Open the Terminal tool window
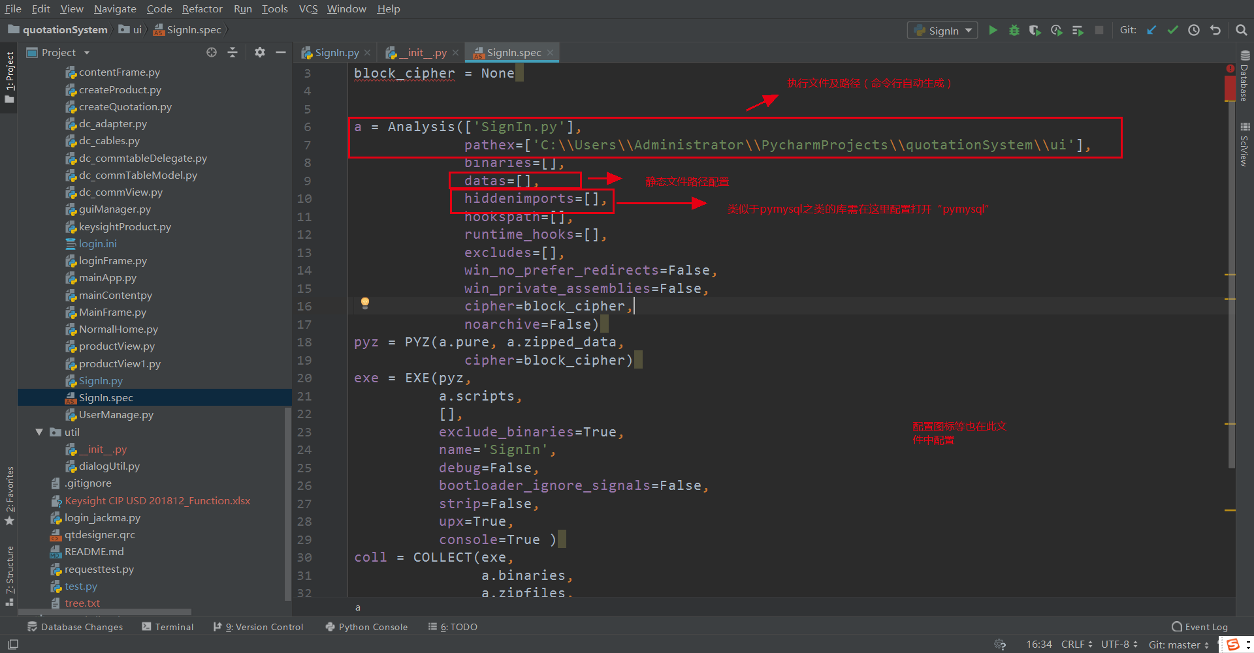 [x=168, y=627]
